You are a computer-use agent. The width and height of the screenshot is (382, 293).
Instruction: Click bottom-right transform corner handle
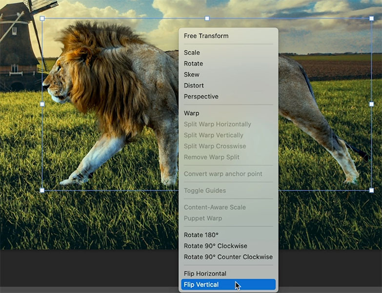coord(372,190)
